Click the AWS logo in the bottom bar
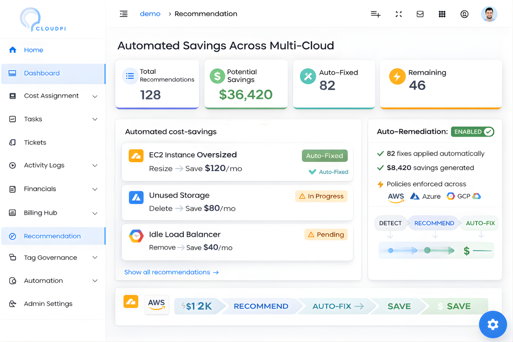 [x=157, y=305]
